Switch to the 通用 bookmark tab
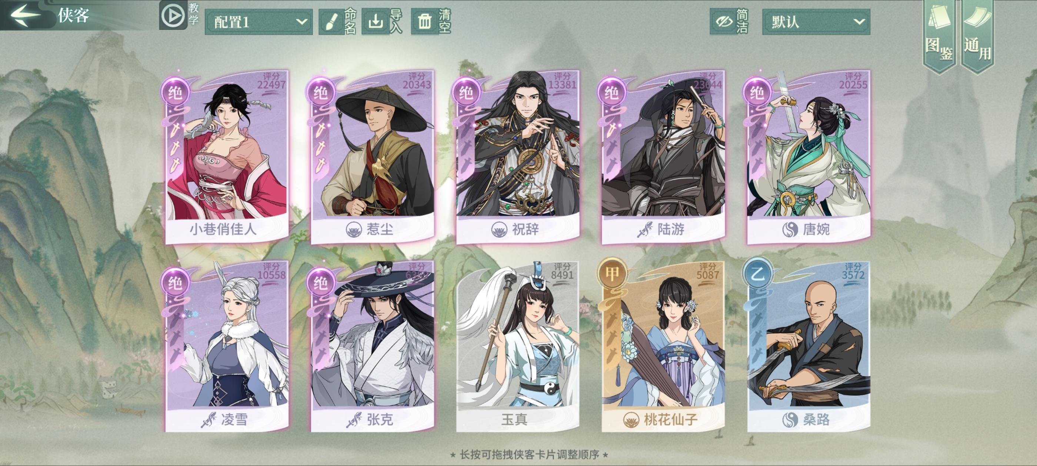The image size is (1037, 466). pyautogui.click(x=977, y=36)
